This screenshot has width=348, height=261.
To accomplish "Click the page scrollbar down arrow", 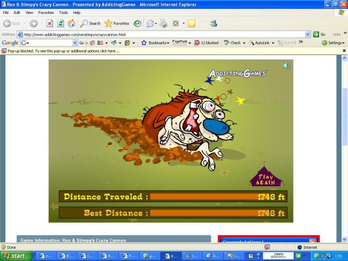I will point(344,240).
